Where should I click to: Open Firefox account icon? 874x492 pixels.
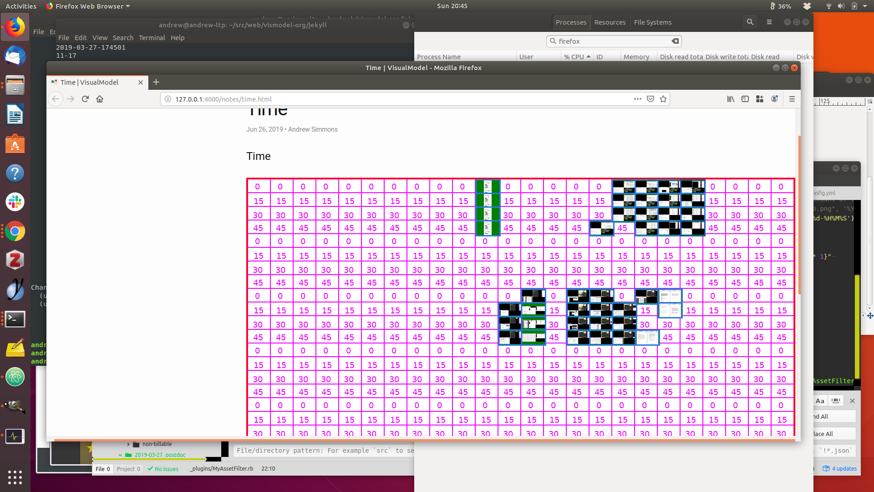coord(774,99)
